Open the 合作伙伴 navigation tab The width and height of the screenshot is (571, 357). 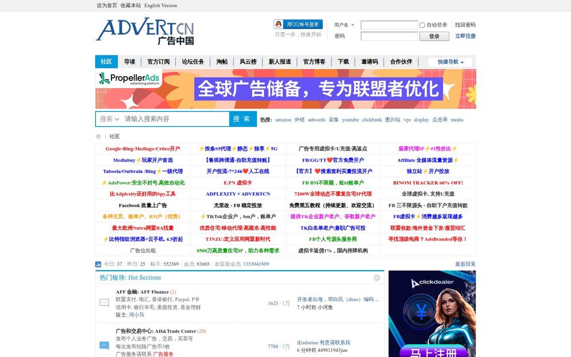point(401,62)
